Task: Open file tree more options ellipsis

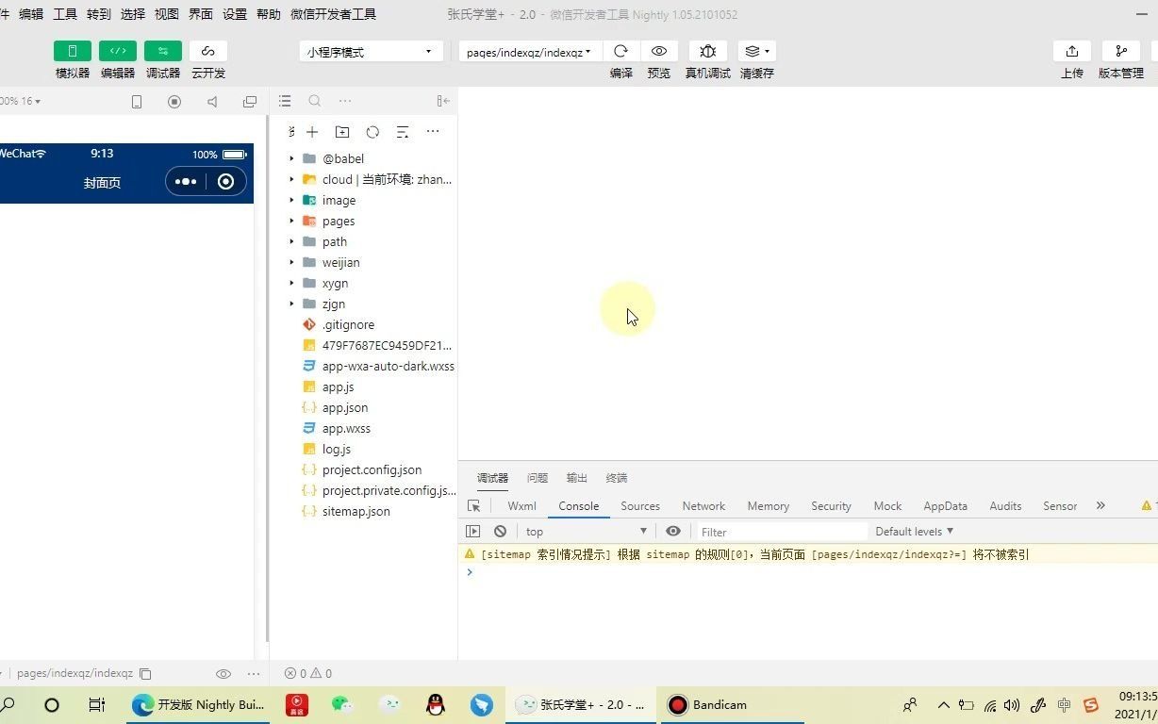Action: [433, 132]
